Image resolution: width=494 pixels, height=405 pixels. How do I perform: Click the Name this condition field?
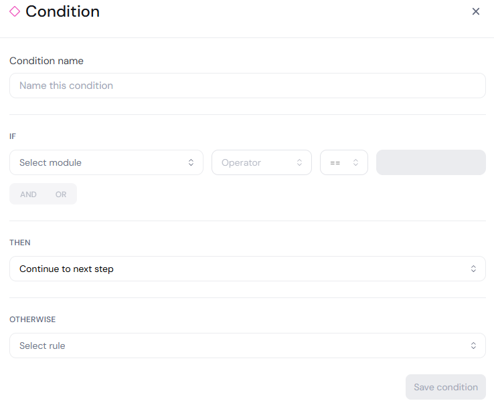[248, 86]
